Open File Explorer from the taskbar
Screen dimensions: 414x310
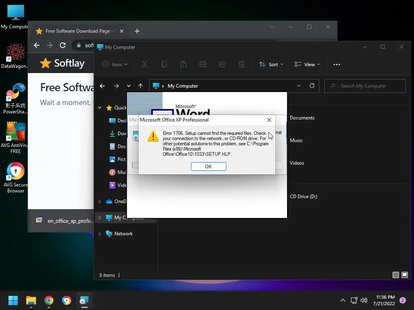click(x=31, y=300)
